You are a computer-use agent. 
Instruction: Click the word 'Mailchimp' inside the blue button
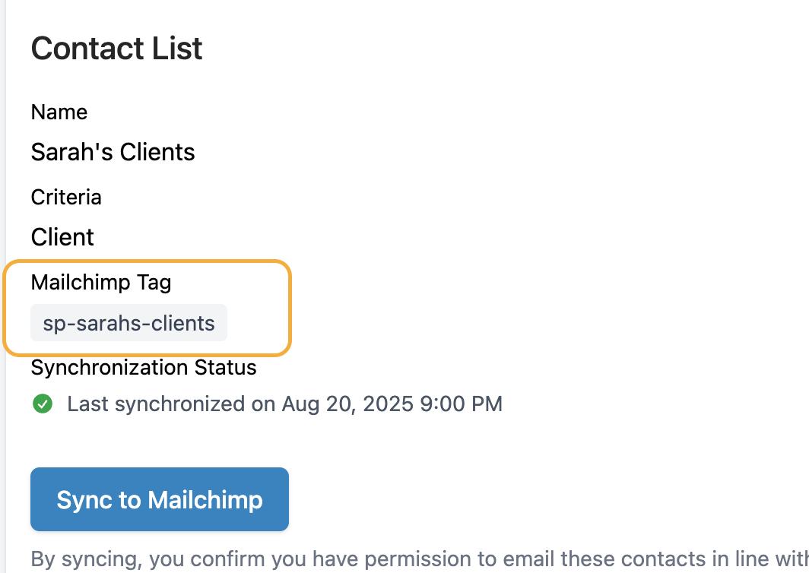(x=205, y=500)
